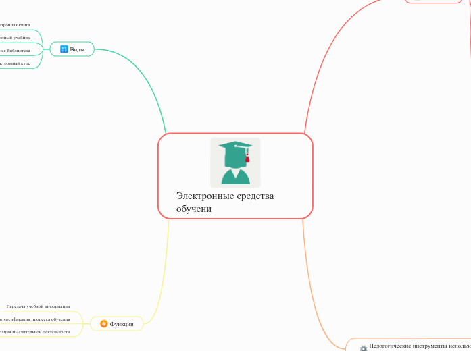Click the green mortarboard cap in central image

[234, 146]
